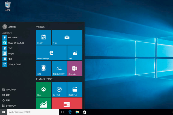The height and width of the screenshot is (115, 173).
Task: Expand the エクスプローラー jump list arrow
Action: [x=31, y=90]
